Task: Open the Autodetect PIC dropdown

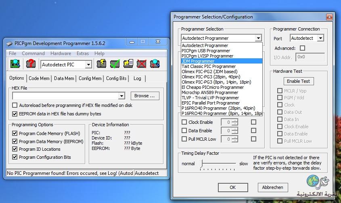Action: tap(88, 65)
